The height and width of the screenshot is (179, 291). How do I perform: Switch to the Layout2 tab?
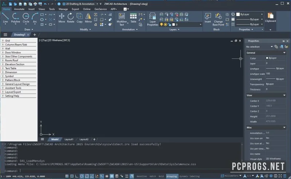pos(84,139)
